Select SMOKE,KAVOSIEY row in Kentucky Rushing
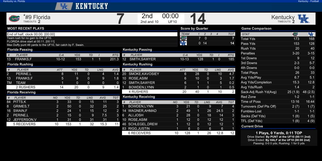This screenshot has width=322, height=161. [x=179, y=74]
